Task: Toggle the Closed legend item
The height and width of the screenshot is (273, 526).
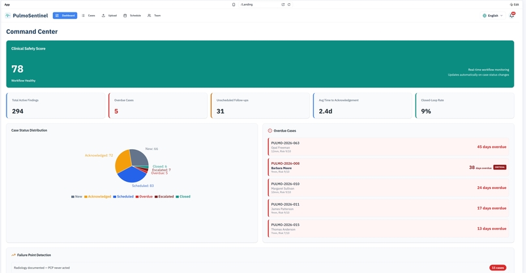Action: pos(183,197)
